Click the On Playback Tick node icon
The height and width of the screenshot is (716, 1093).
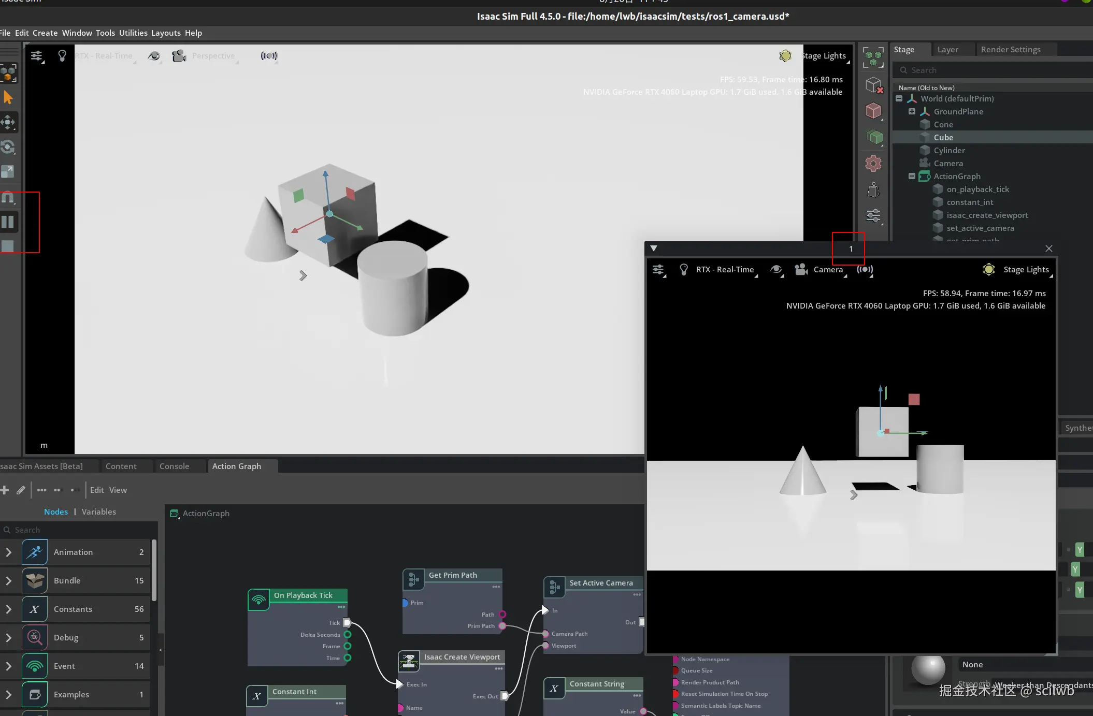click(258, 600)
